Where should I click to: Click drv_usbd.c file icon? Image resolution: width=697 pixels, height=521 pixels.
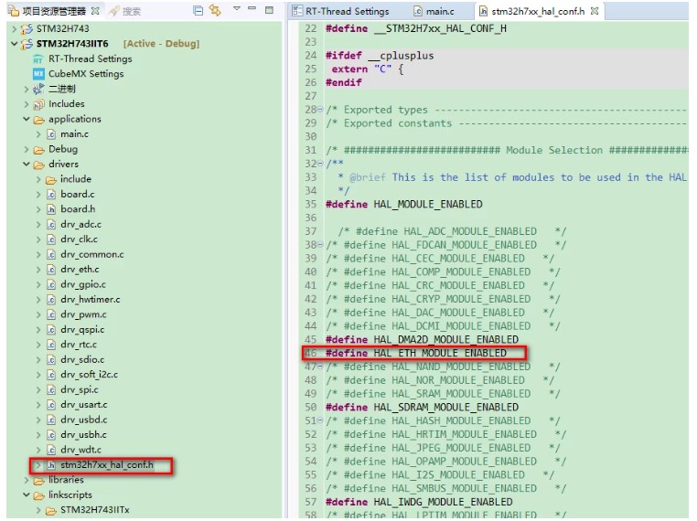[51, 420]
